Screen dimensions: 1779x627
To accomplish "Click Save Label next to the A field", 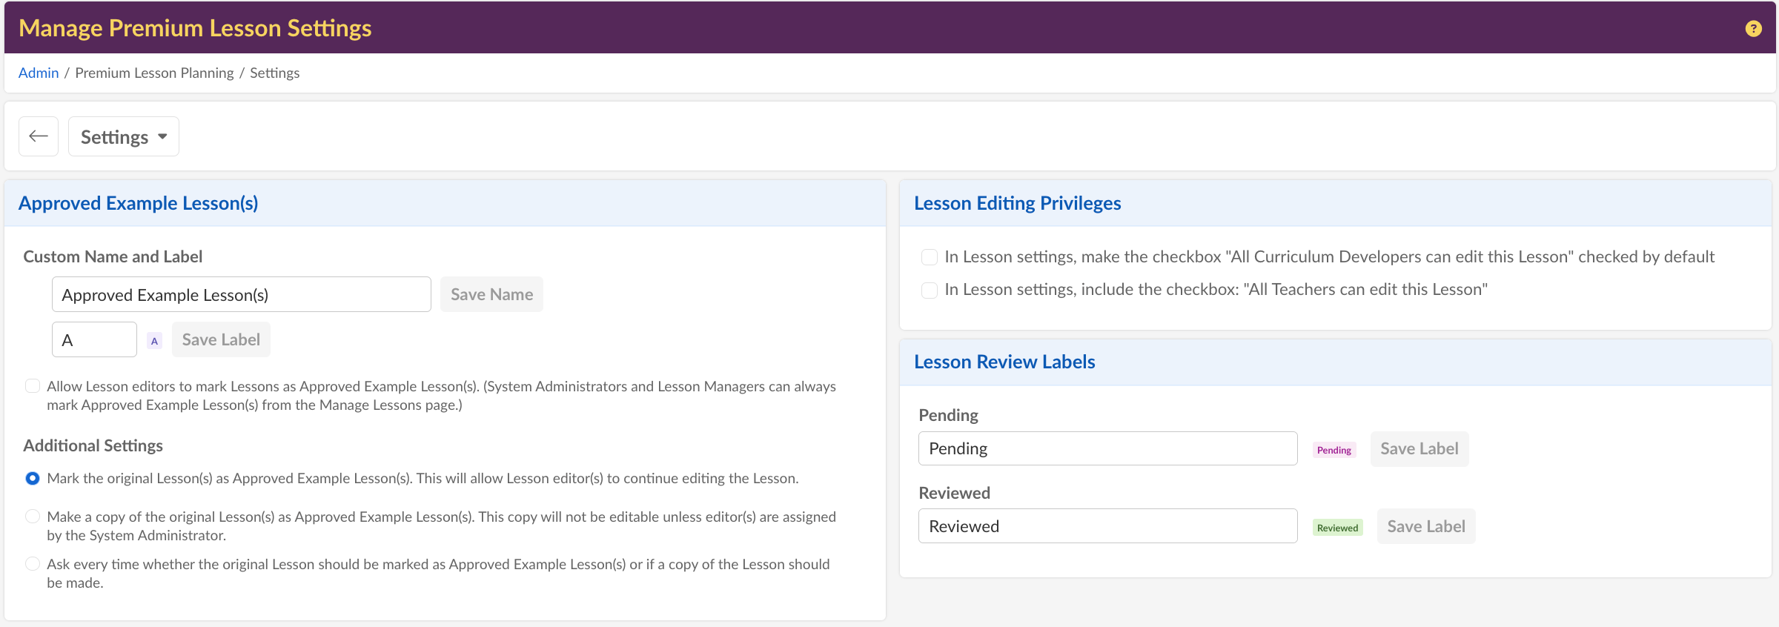I will tap(221, 339).
